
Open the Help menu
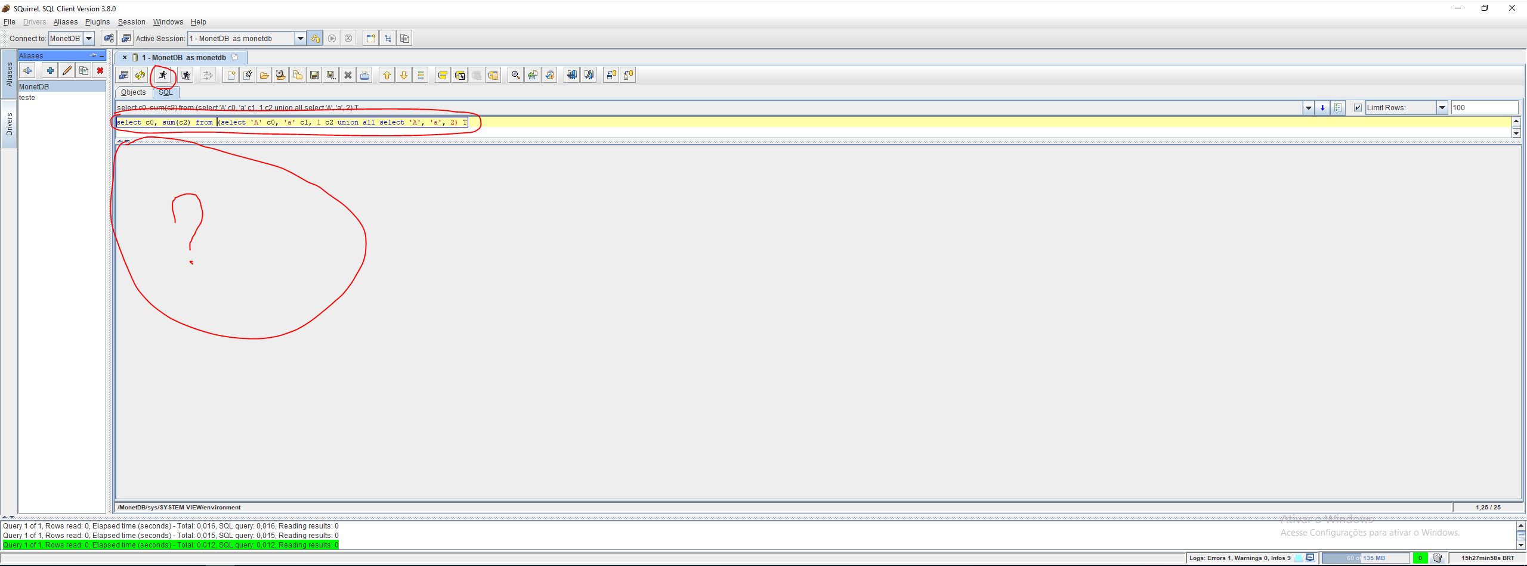point(199,22)
